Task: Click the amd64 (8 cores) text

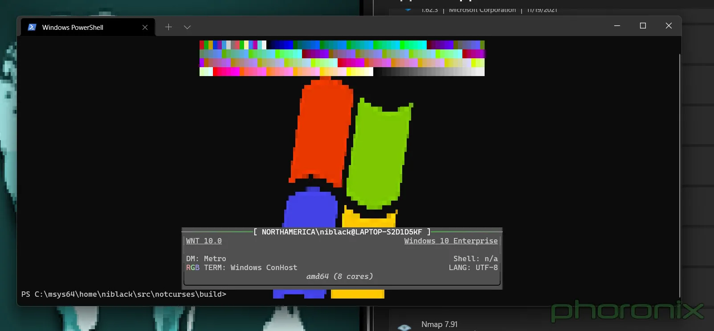Action: pyautogui.click(x=339, y=276)
